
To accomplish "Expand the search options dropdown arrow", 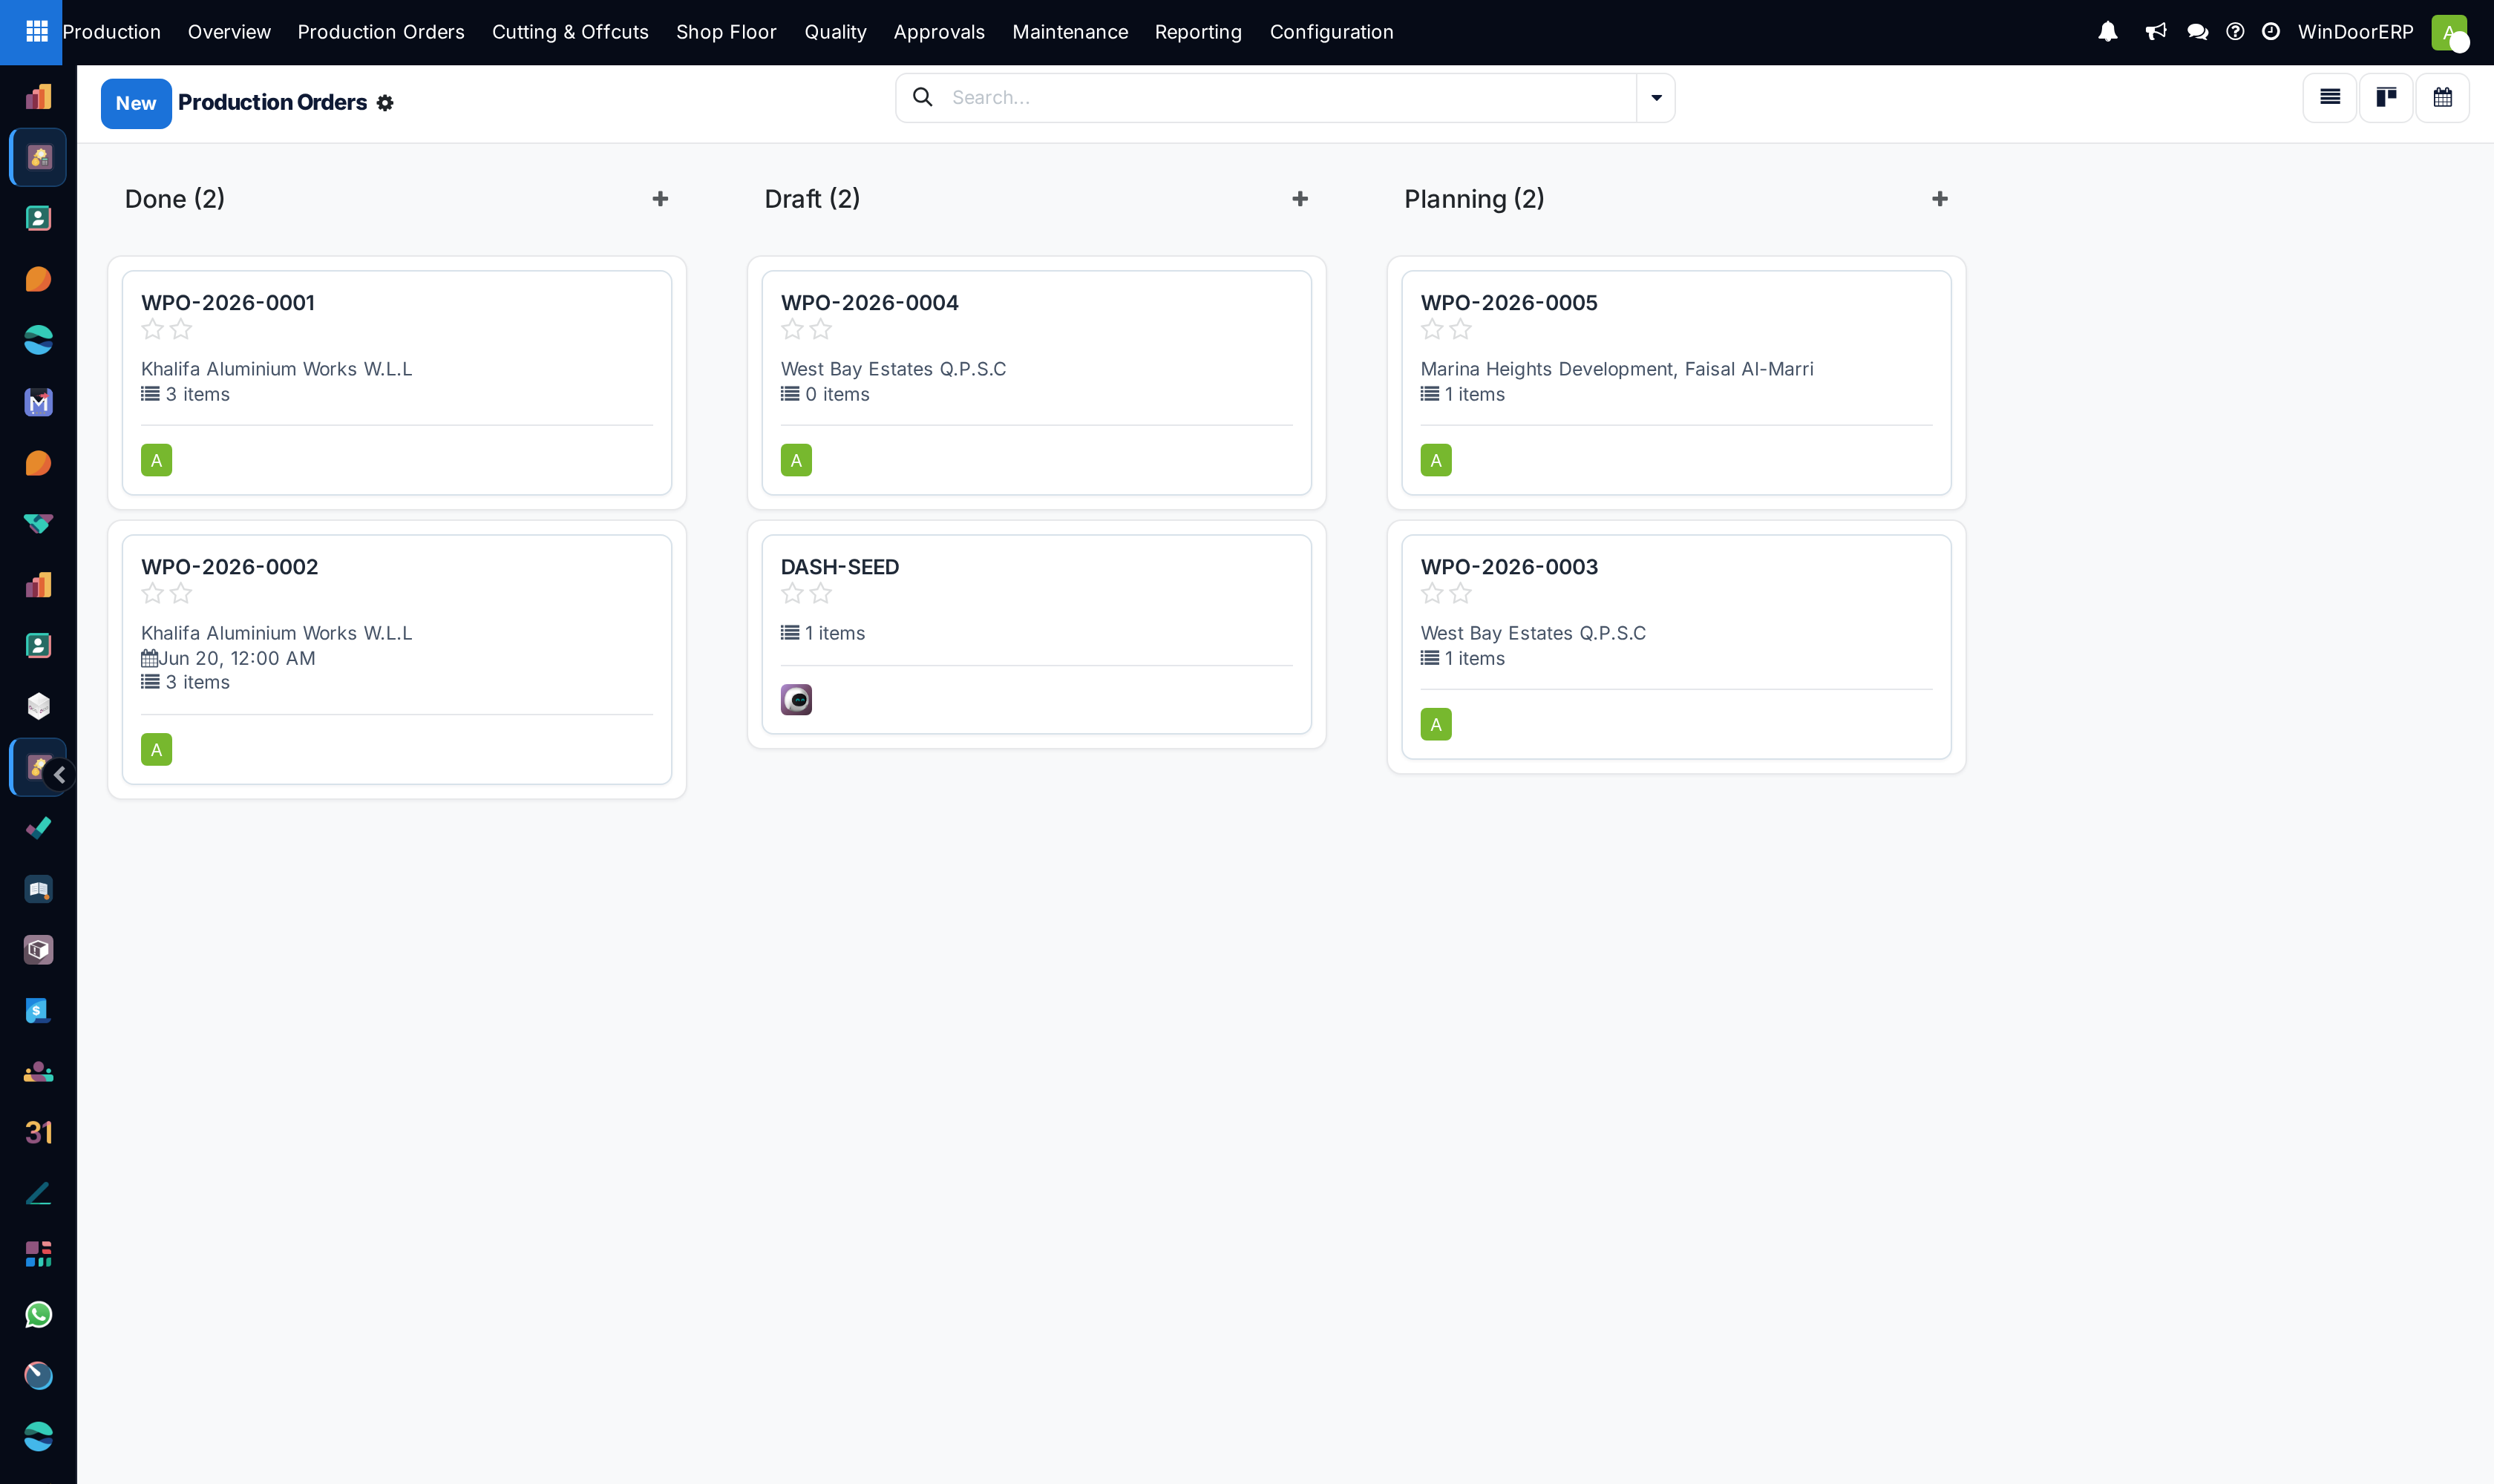I will click(x=1657, y=98).
